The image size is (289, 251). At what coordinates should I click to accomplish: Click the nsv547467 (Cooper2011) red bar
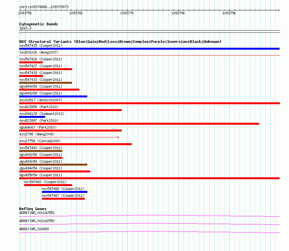63,199
